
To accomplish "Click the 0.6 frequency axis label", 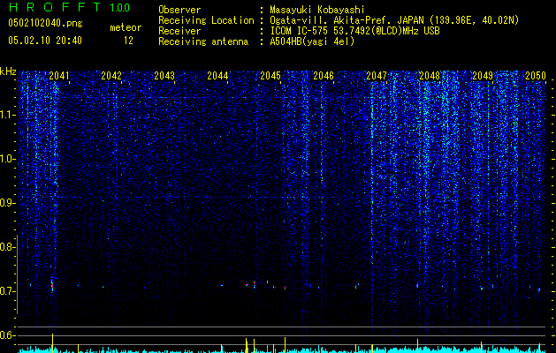I will pos(7,335).
